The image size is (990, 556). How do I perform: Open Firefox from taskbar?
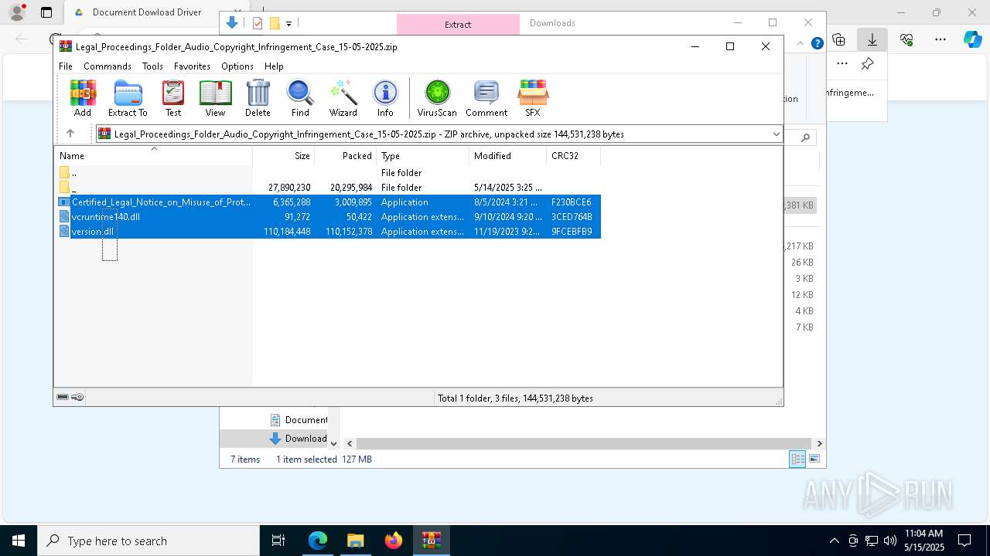(393, 541)
